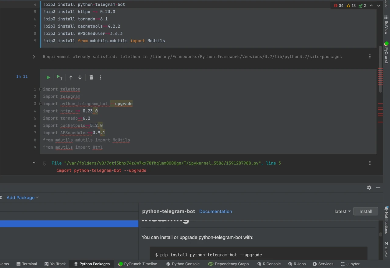390x268 pixels.
Task: Open the Jupyter tab
Action: pos(350,264)
